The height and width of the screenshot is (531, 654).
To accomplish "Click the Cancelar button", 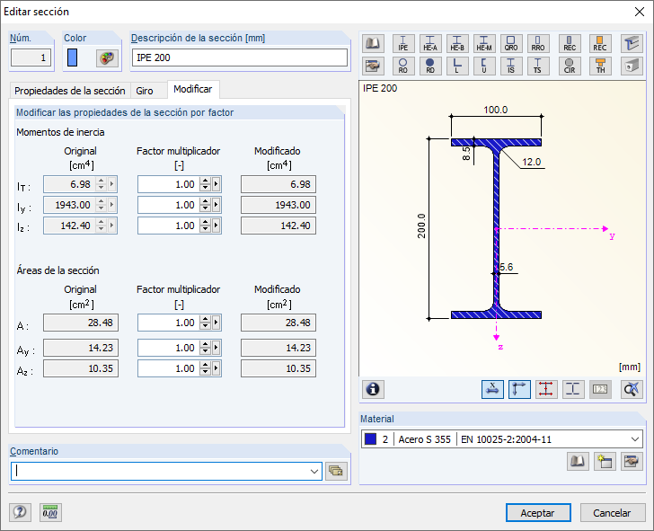I will pyautogui.click(x=613, y=513).
